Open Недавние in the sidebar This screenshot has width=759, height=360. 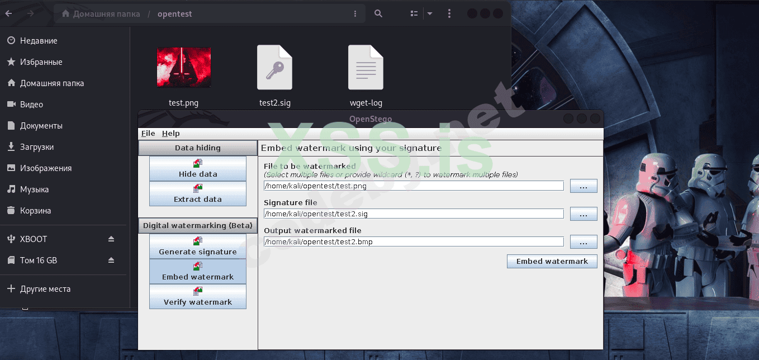65,41
